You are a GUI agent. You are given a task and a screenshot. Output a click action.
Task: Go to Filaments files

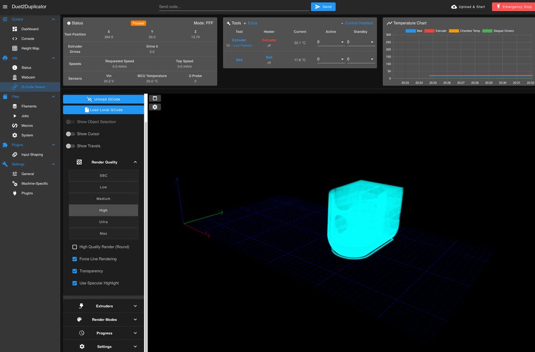(29, 106)
